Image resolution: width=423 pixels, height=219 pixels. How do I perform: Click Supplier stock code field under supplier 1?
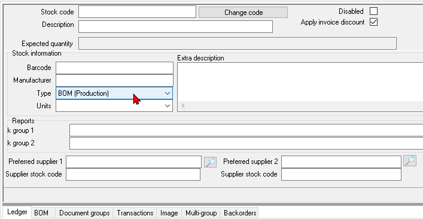click(x=133, y=174)
